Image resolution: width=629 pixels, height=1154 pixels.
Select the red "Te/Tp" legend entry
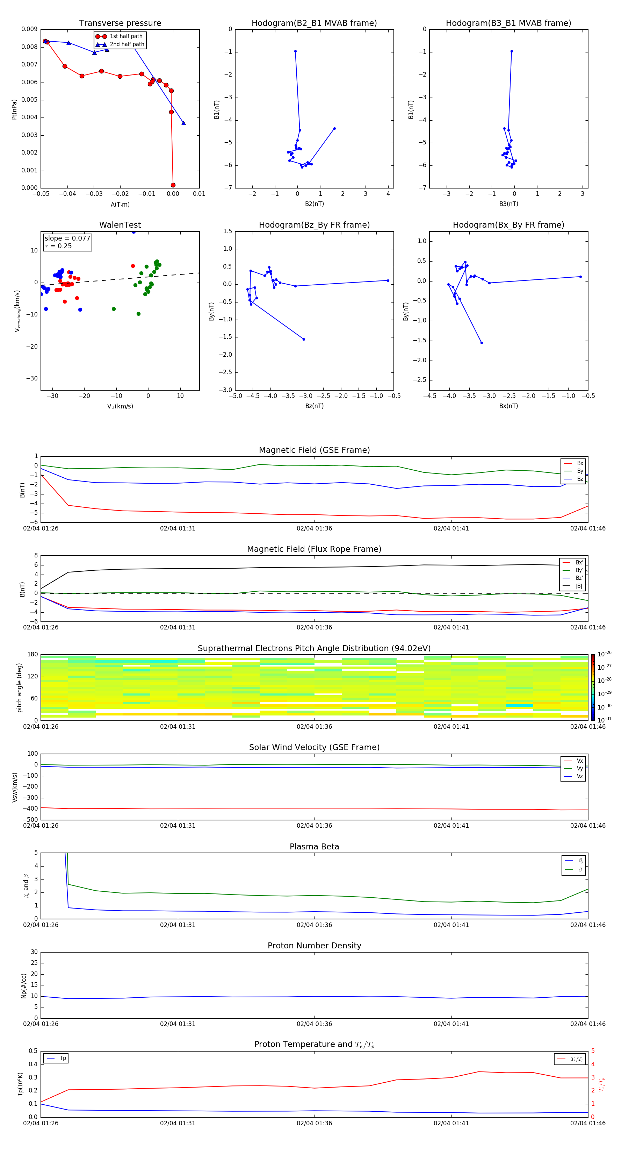coord(570,1059)
